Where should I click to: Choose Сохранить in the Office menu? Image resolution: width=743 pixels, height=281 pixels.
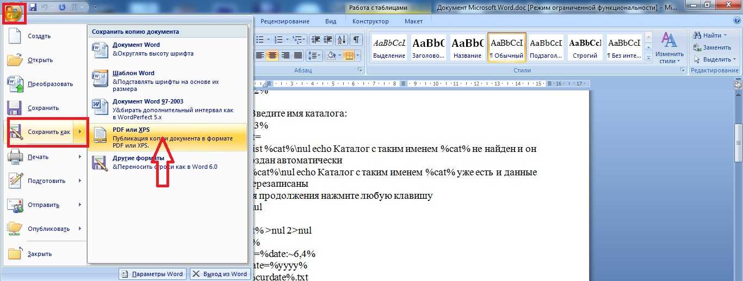[x=44, y=108]
